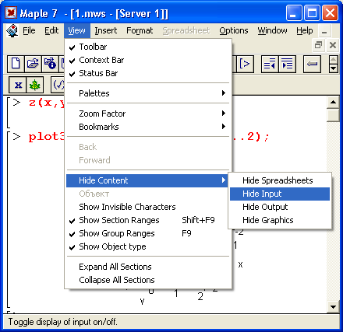The width and height of the screenshot is (343, 332).
Task: Open the Edit menu
Action: click(x=51, y=30)
